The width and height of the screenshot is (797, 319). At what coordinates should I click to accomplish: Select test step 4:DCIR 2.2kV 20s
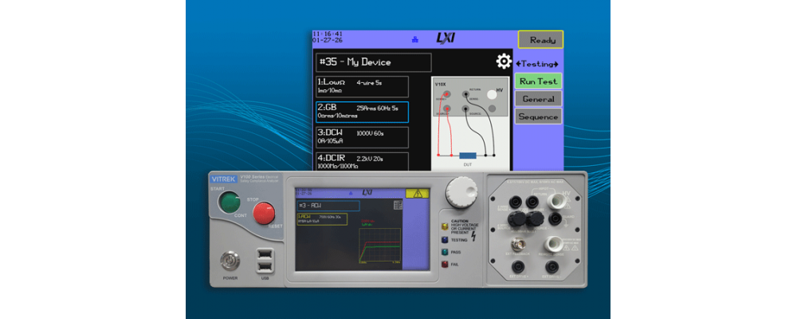pyautogui.click(x=362, y=162)
